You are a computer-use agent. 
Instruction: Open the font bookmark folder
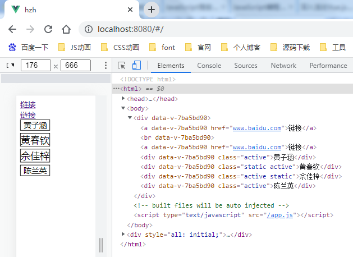pyautogui.click(x=162, y=48)
